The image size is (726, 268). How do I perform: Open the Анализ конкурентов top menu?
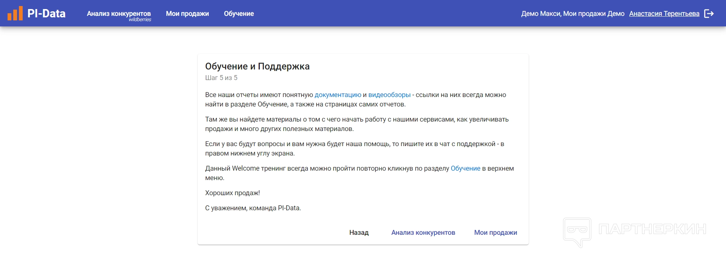[x=119, y=13]
